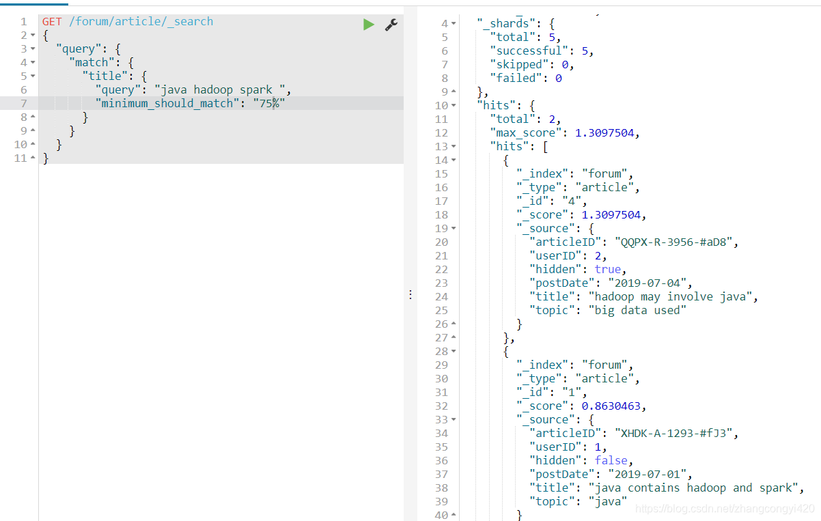Click the "skipped": 0 line
Screen dimensions: 821x521
(532, 64)
